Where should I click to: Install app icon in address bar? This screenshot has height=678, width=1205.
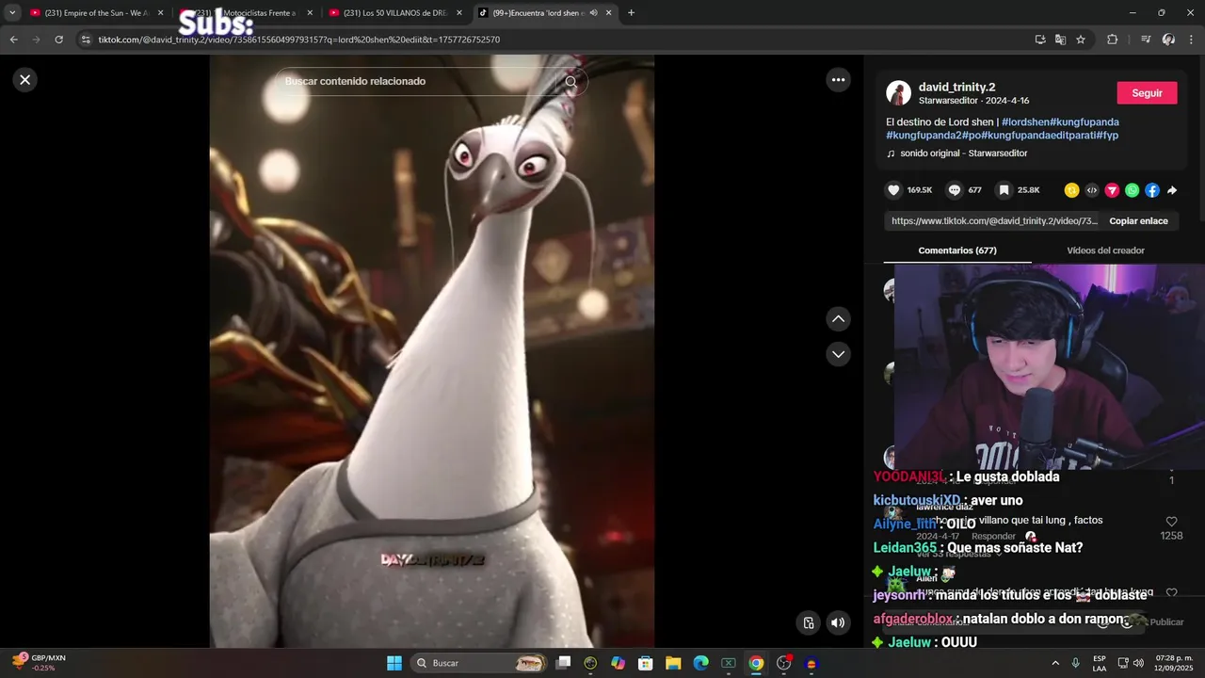(x=1039, y=40)
